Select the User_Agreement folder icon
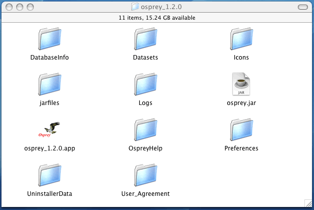This screenshot has width=314, height=210. (145, 175)
